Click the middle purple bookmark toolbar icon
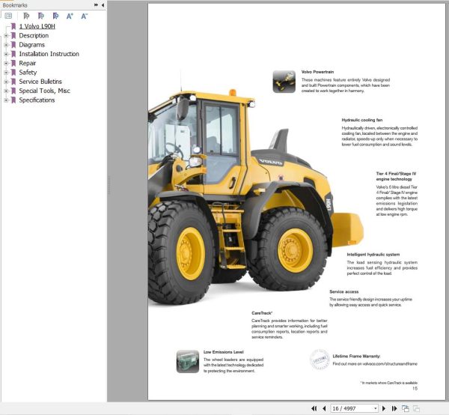Viewport: 449px width, 415px height. pyautogui.click(x=41, y=16)
